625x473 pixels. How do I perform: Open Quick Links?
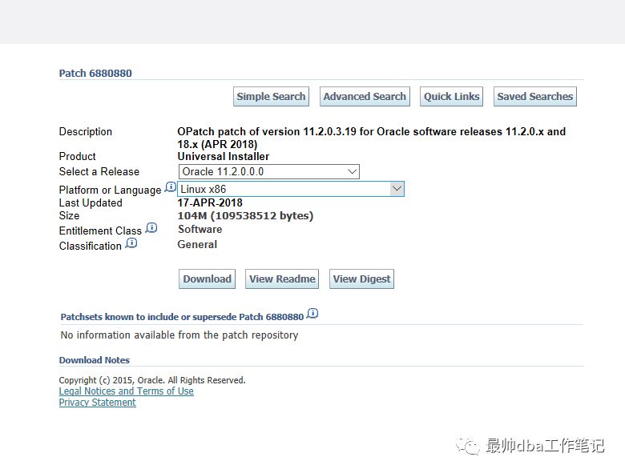[451, 96]
